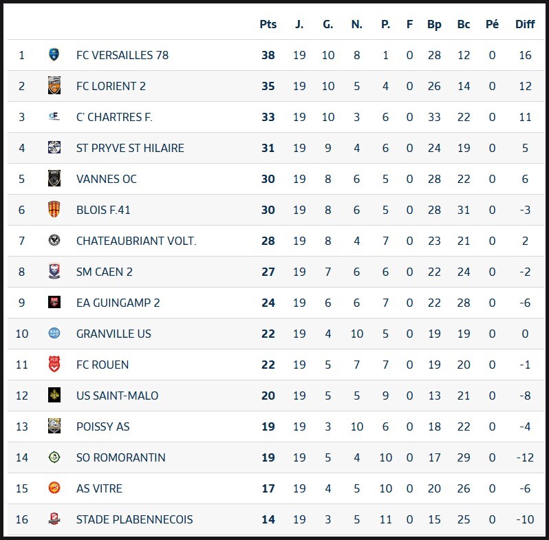Open the ST Pryve ST Hilaire team page
Viewport: 549px width, 540px height.
(x=130, y=148)
